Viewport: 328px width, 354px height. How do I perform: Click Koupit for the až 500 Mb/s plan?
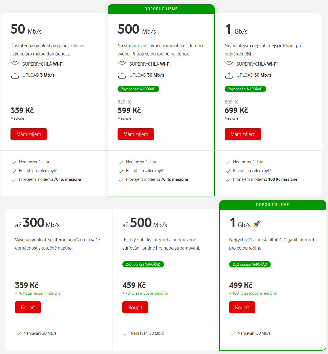tap(135, 307)
